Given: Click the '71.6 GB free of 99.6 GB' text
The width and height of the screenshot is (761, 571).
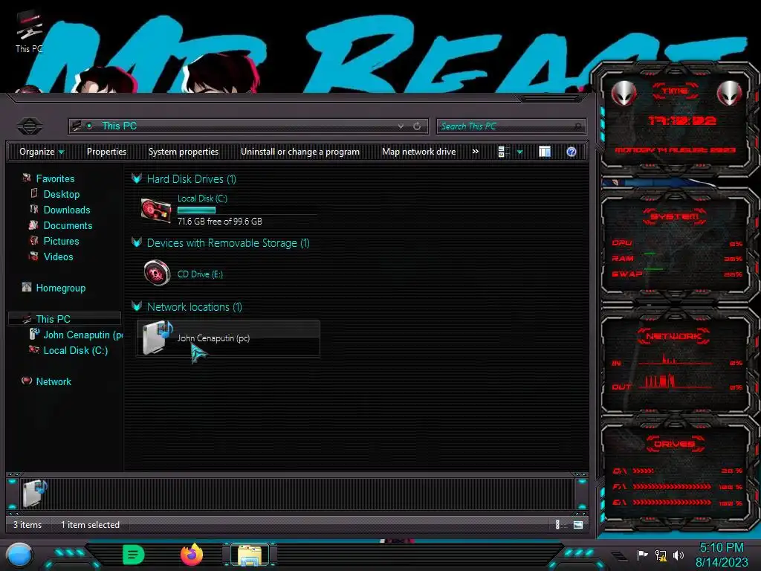Looking at the screenshot, I should pos(219,222).
